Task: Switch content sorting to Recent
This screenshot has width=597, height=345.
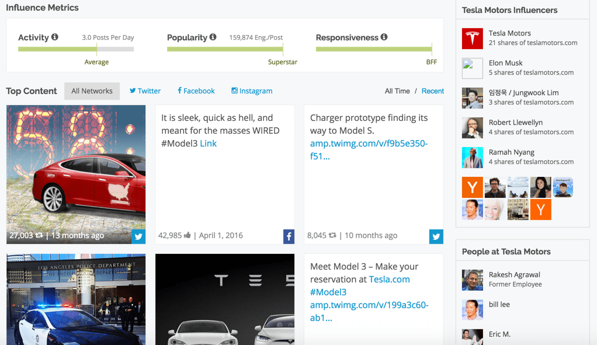Action: [433, 91]
